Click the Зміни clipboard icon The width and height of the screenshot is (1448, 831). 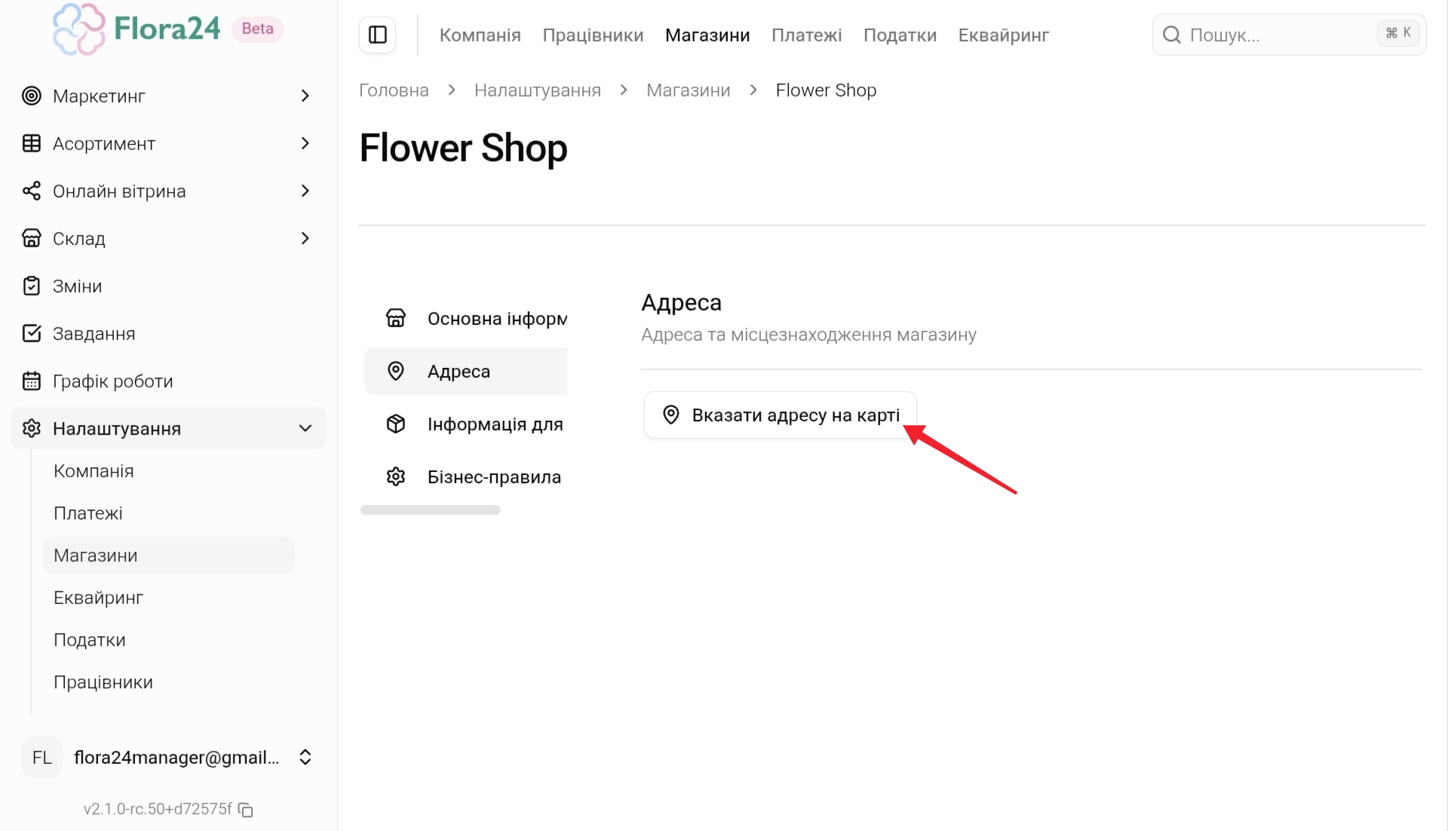tap(32, 287)
